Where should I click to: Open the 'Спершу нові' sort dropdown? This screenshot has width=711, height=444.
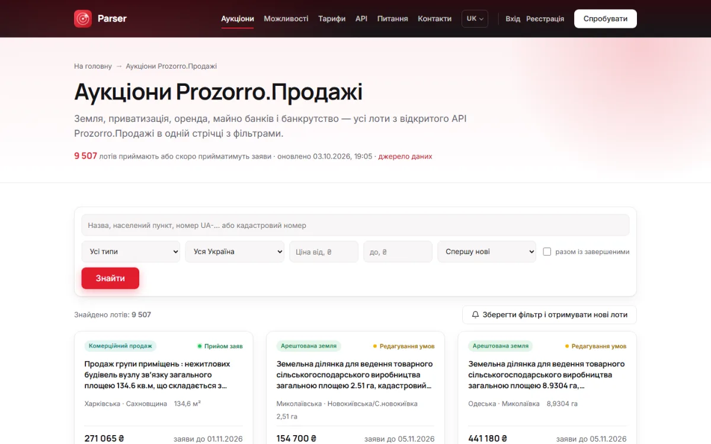point(487,252)
